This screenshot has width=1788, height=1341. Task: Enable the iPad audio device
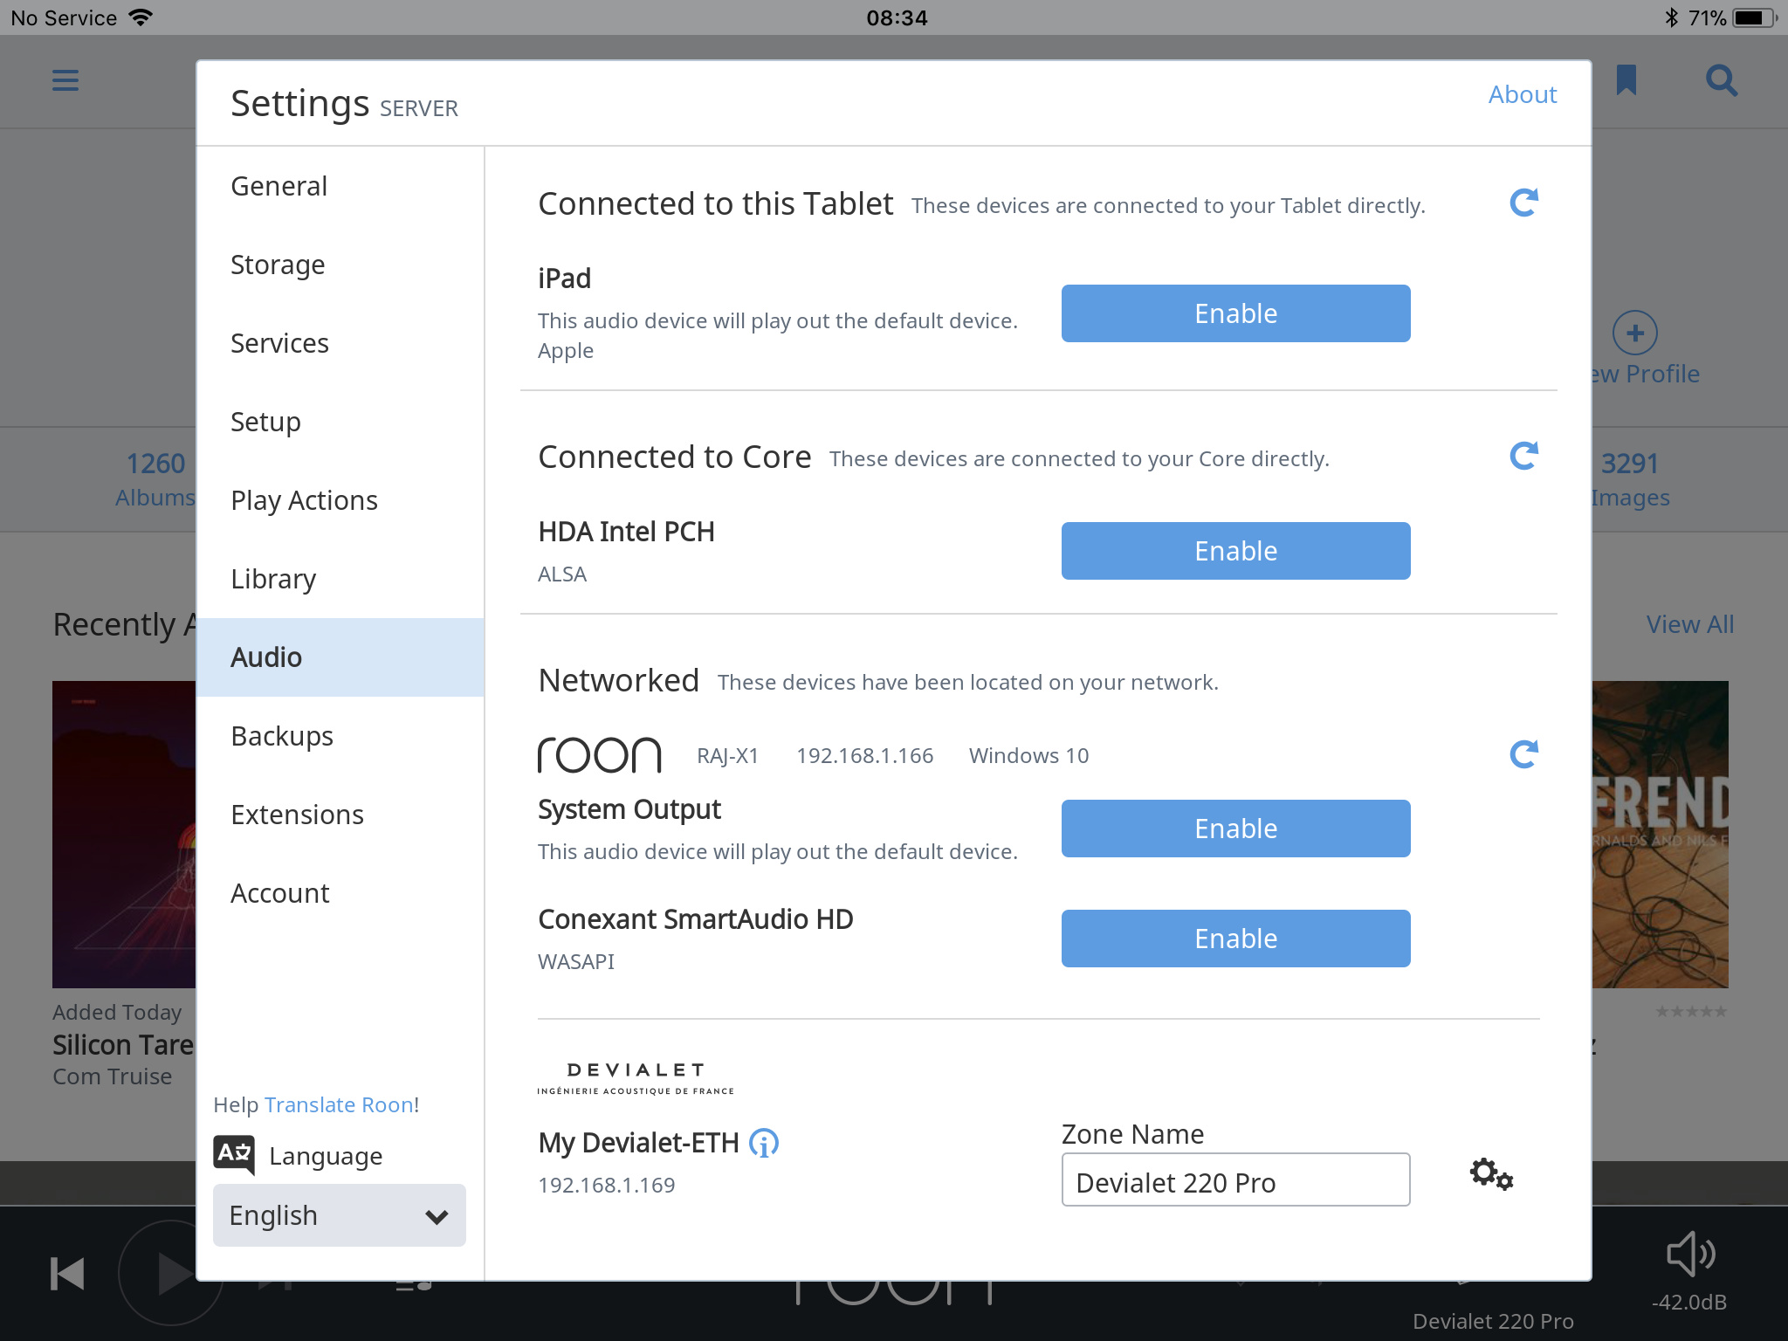click(1235, 313)
